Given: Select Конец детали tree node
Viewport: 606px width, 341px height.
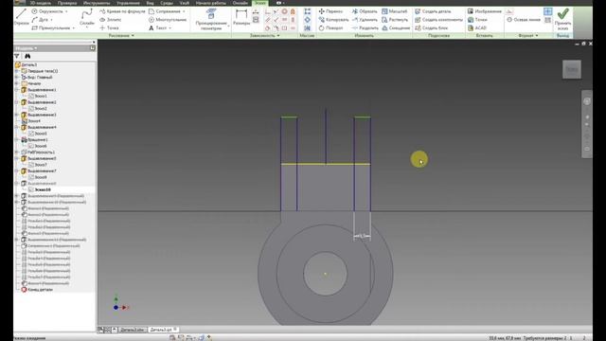Looking at the screenshot, I should click(x=37, y=290).
